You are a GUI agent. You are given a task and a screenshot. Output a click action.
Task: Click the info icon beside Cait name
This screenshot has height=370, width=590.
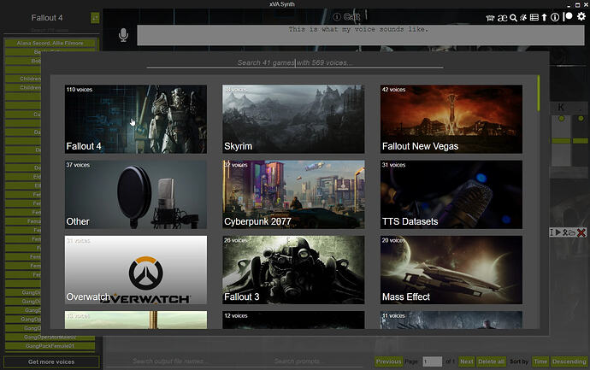[337, 16]
